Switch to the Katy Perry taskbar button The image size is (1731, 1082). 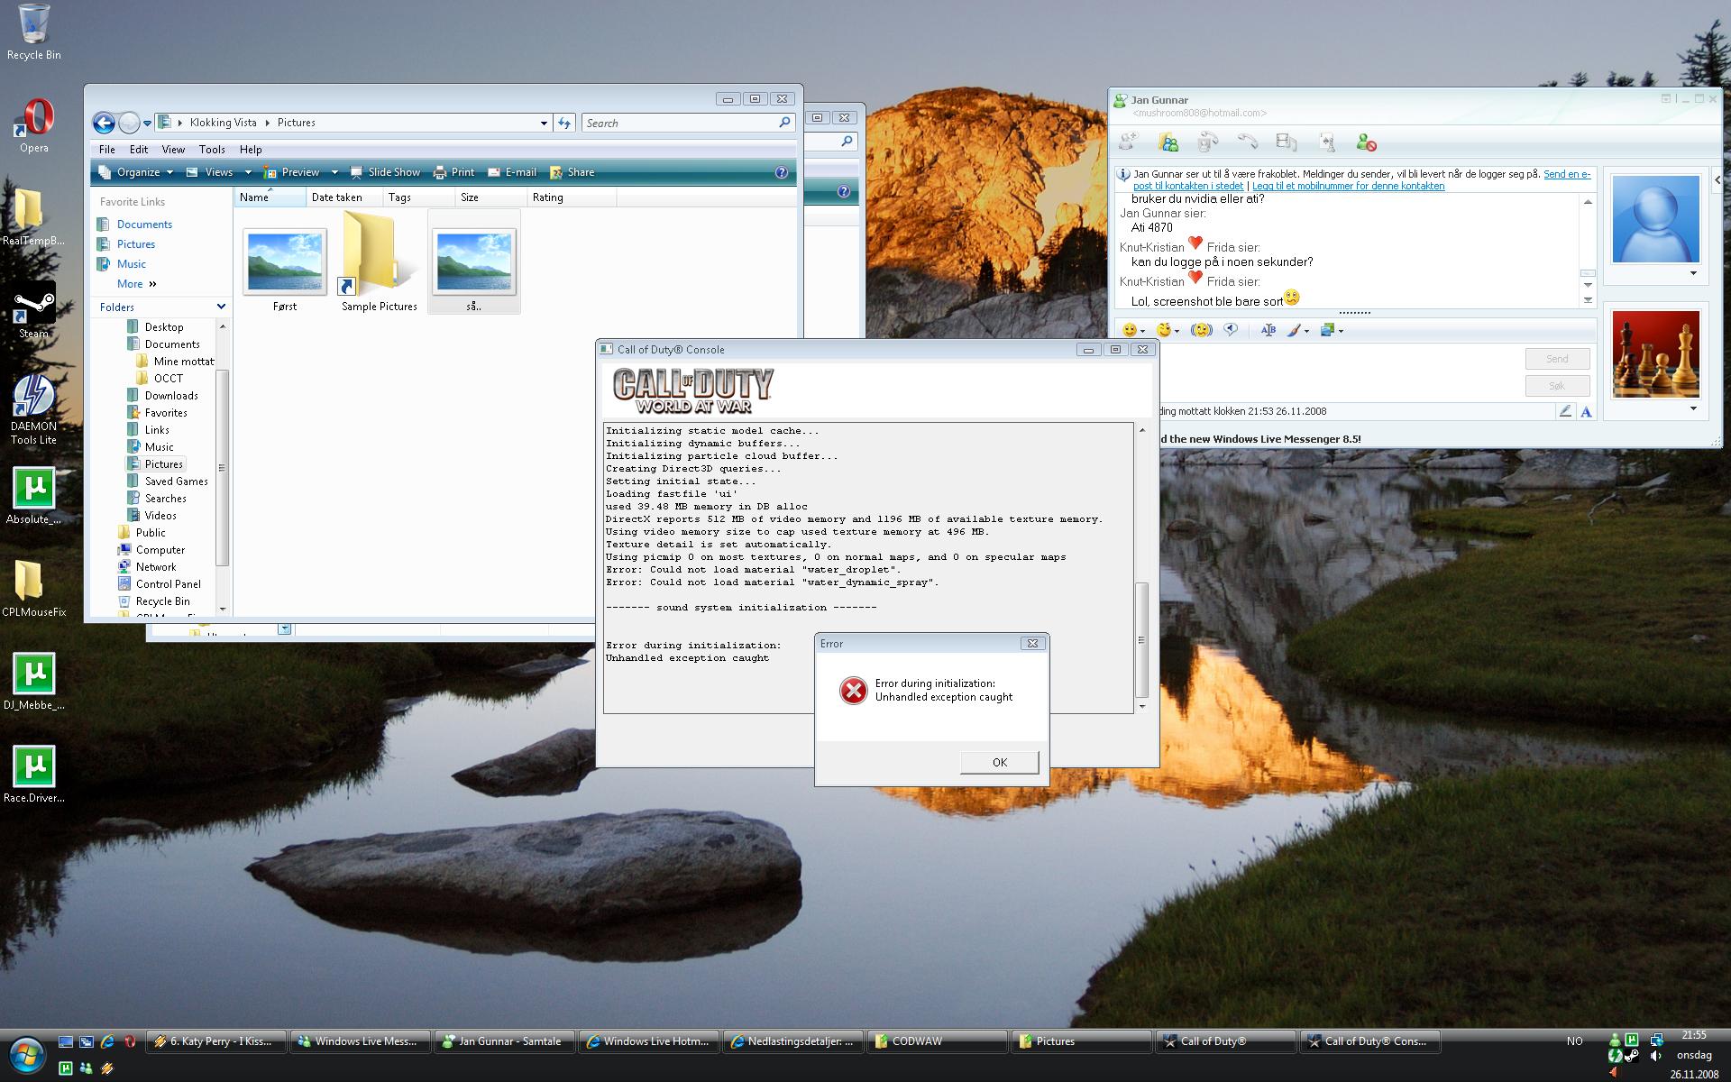[x=215, y=1041]
